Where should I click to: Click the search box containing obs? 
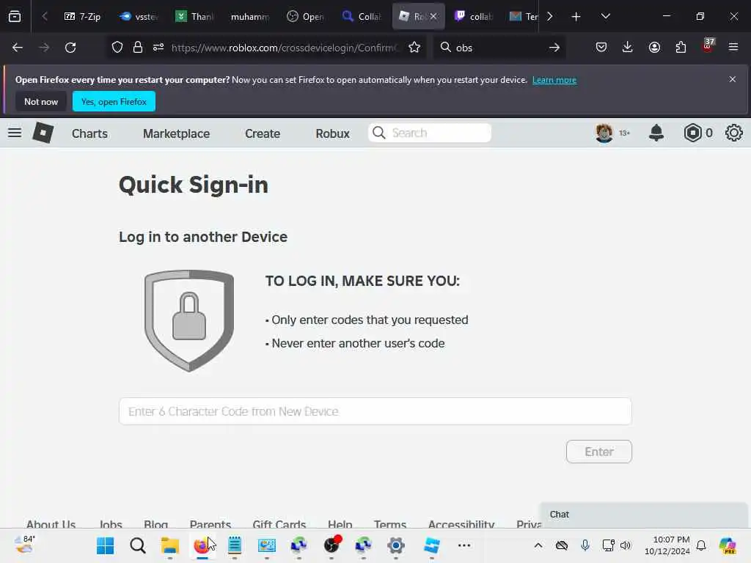498,48
